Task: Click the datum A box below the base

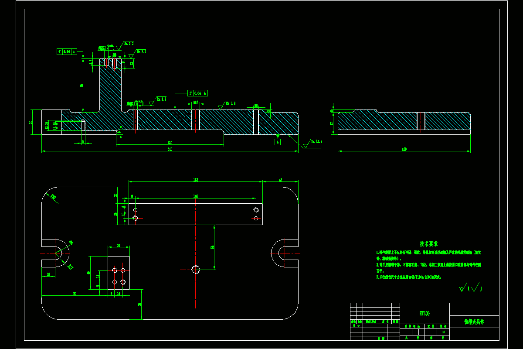Action: 278,142
